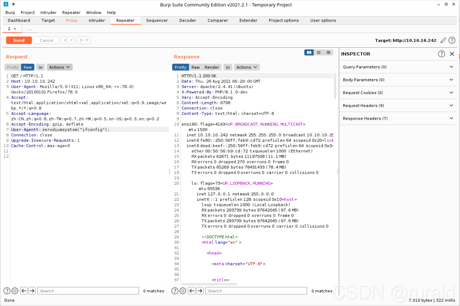Go to previous request search match
The image size is (460, 306).
point(24,291)
